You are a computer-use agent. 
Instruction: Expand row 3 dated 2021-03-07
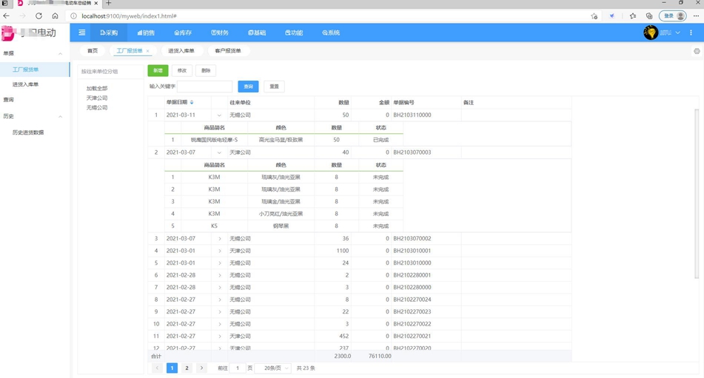220,239
